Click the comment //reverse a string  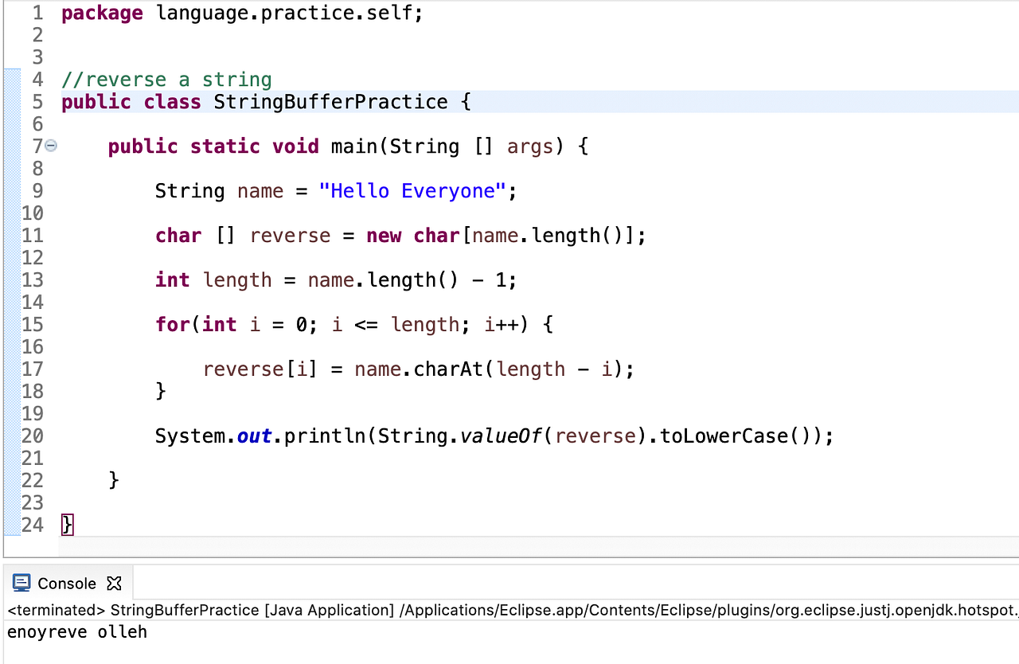[x=166, y=79]
